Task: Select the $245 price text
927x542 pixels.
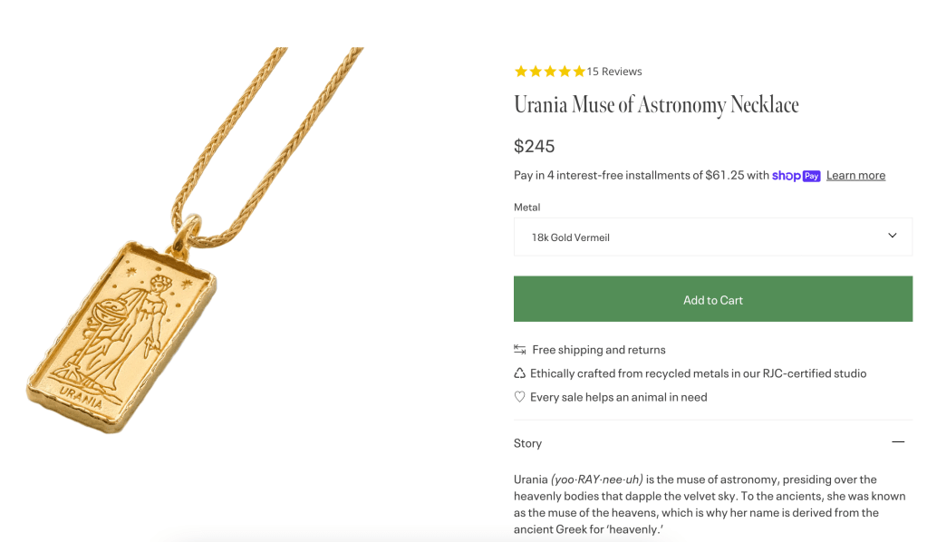Action: pyautogui.click(x=535, y=145)
